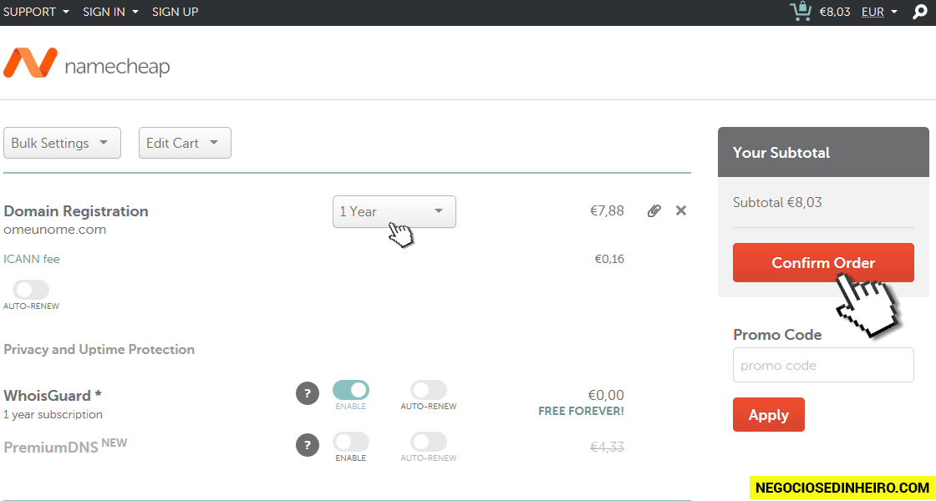Click the Confirm Order button
Image resolution: width=936 pixels, height=501 pixels.
click(x=823, y=262)
